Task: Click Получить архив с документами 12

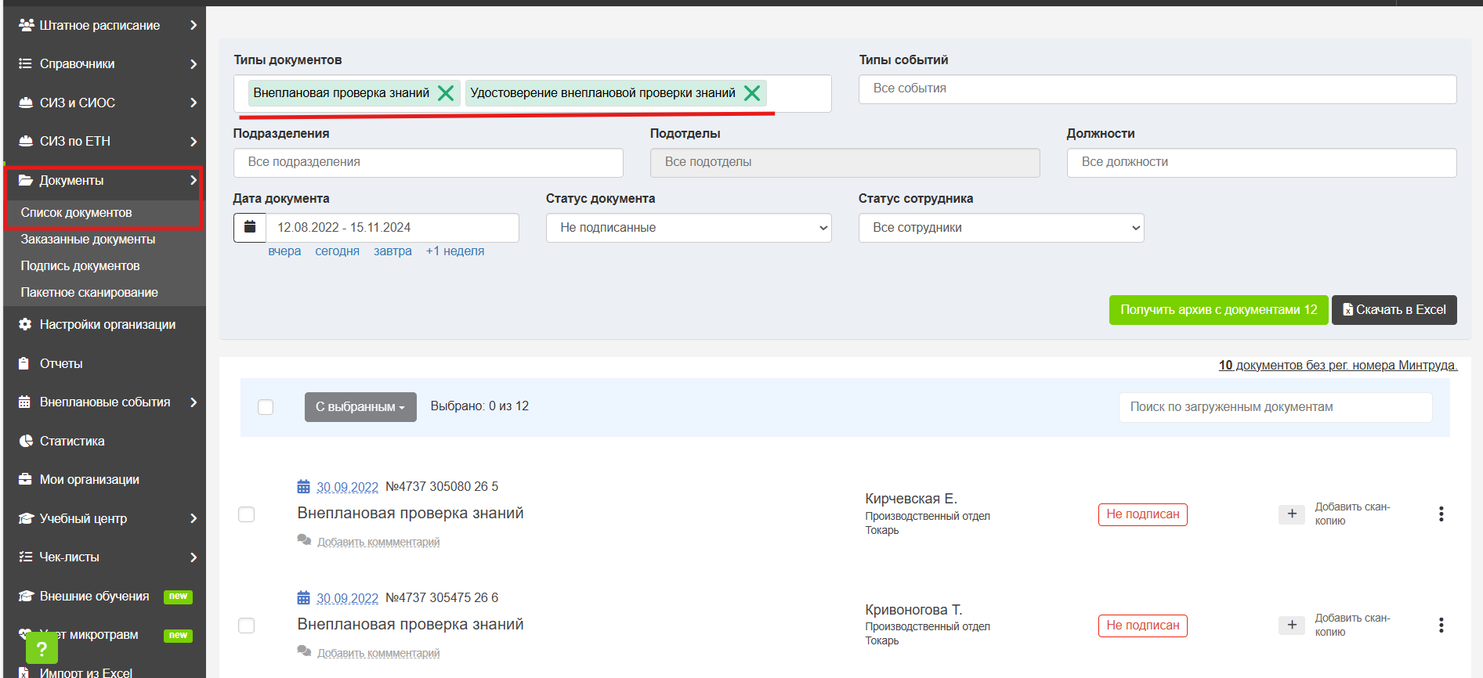Action: click(x=1218, y=310)
